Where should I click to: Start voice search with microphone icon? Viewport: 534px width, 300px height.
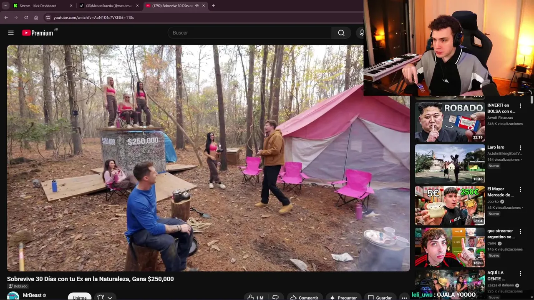coord(361,33)
